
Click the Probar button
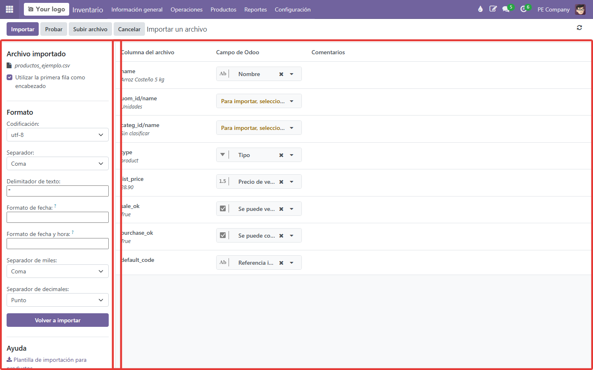click(54, 29)
